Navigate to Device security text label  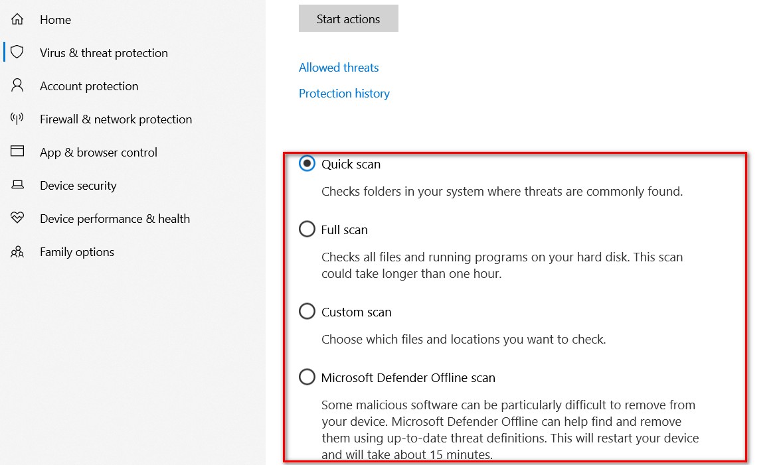click(78, 185)
